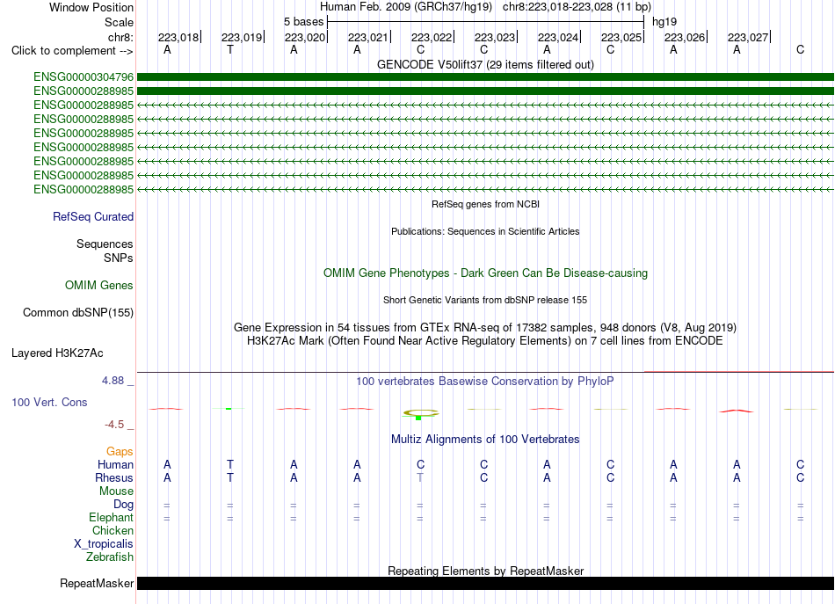
Task: Click '100 vertebrates Basewise Conservation by PhyloP' title
Action: (485, 382)
